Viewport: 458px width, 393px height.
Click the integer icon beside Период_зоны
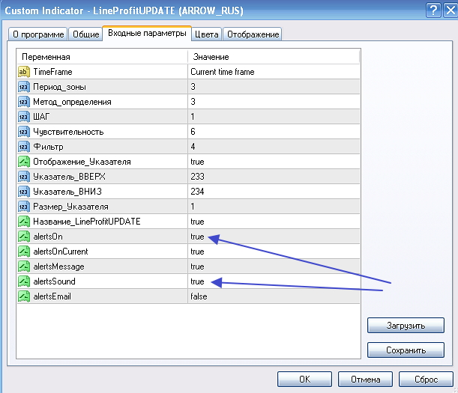[x=24, y=87]
